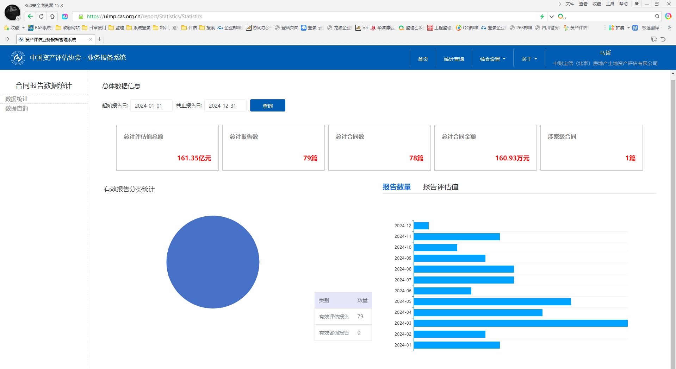Click the browser back arrow button
The width and height of the screenshot is (676, 369).
pos(30,16)
